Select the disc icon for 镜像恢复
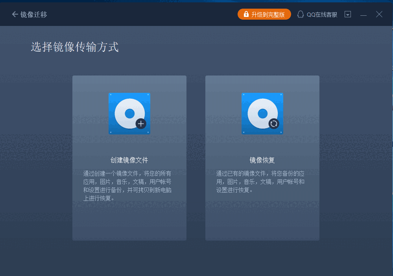Viewport: 393px width, 276px height. (x=262, y=113)
